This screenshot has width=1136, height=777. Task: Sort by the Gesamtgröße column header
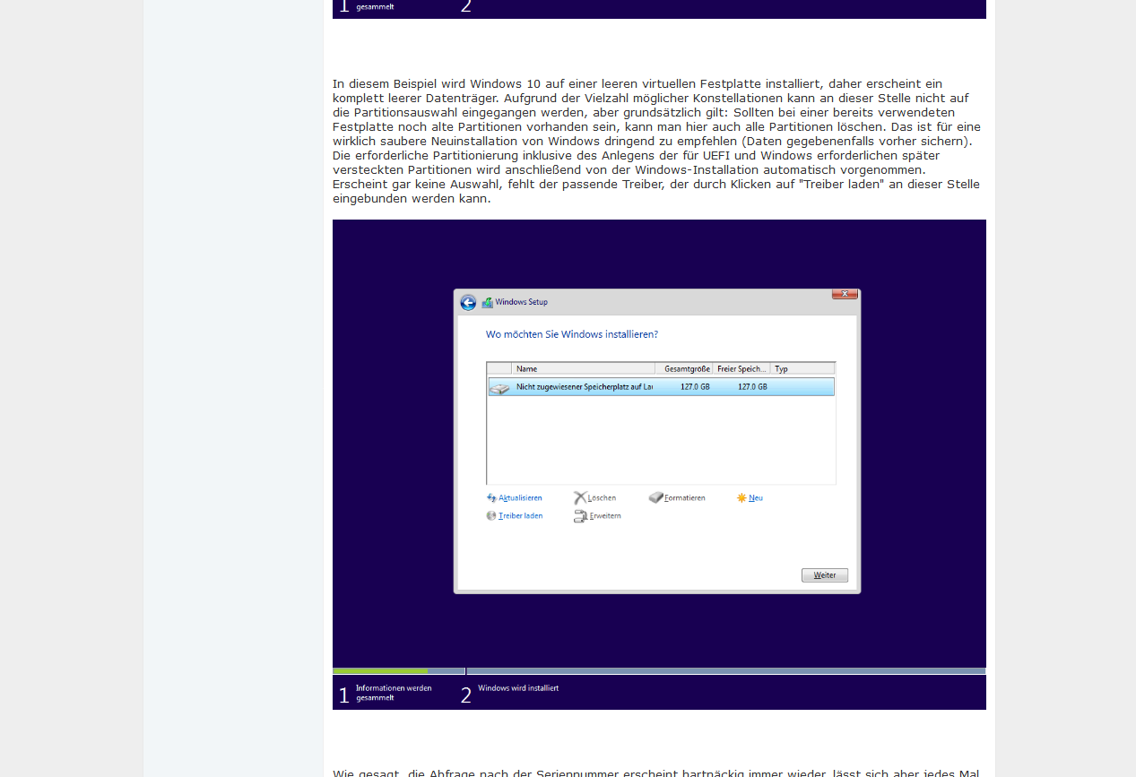684,368
